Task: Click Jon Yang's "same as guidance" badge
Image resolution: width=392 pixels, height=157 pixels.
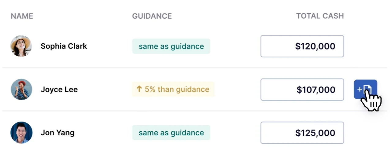Action: [x=171, y=133]
